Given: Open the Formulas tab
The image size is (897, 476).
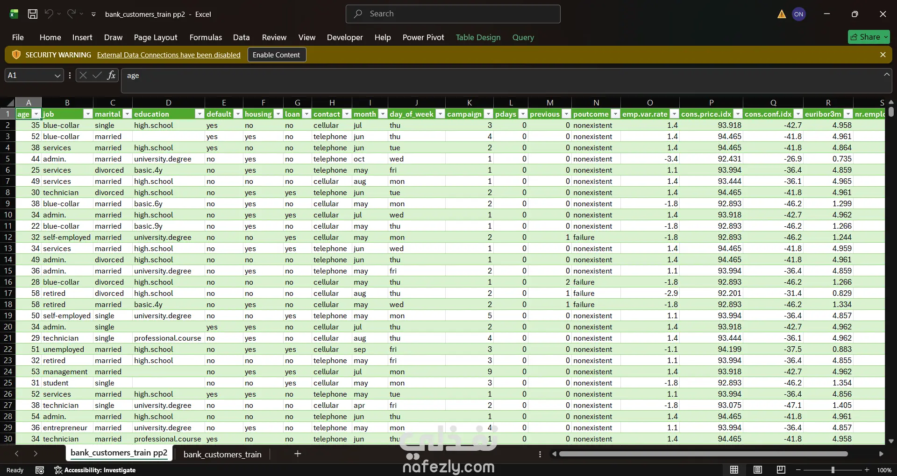Looking at the screenshot, I should pyautogui.click(x=206, y=37).
